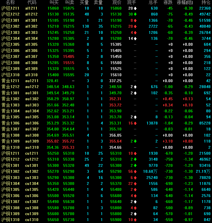The height and width of the screenshot is (223, 212).
Task: Click the green down arrow in 沪铝1212 row
Action: pos(135,14)
